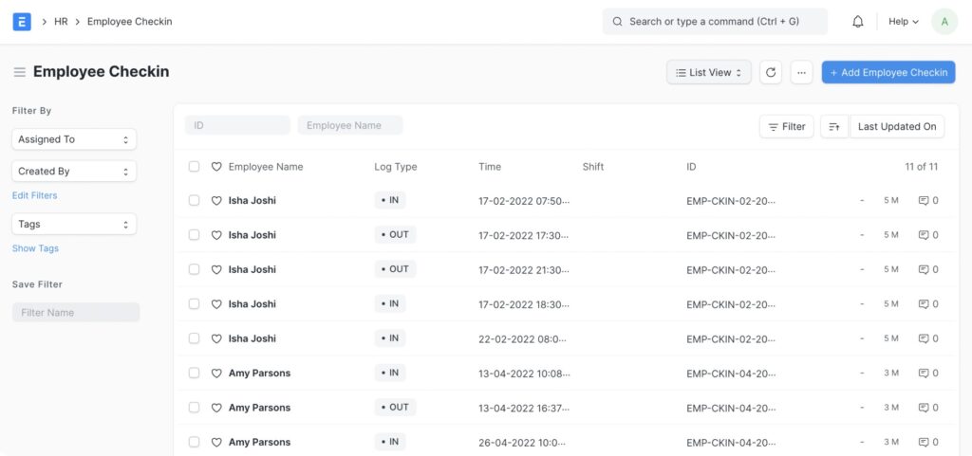Open the Created By filter dropdown
972x456 pixels.
pyautogui.click(x=74, y=172)
